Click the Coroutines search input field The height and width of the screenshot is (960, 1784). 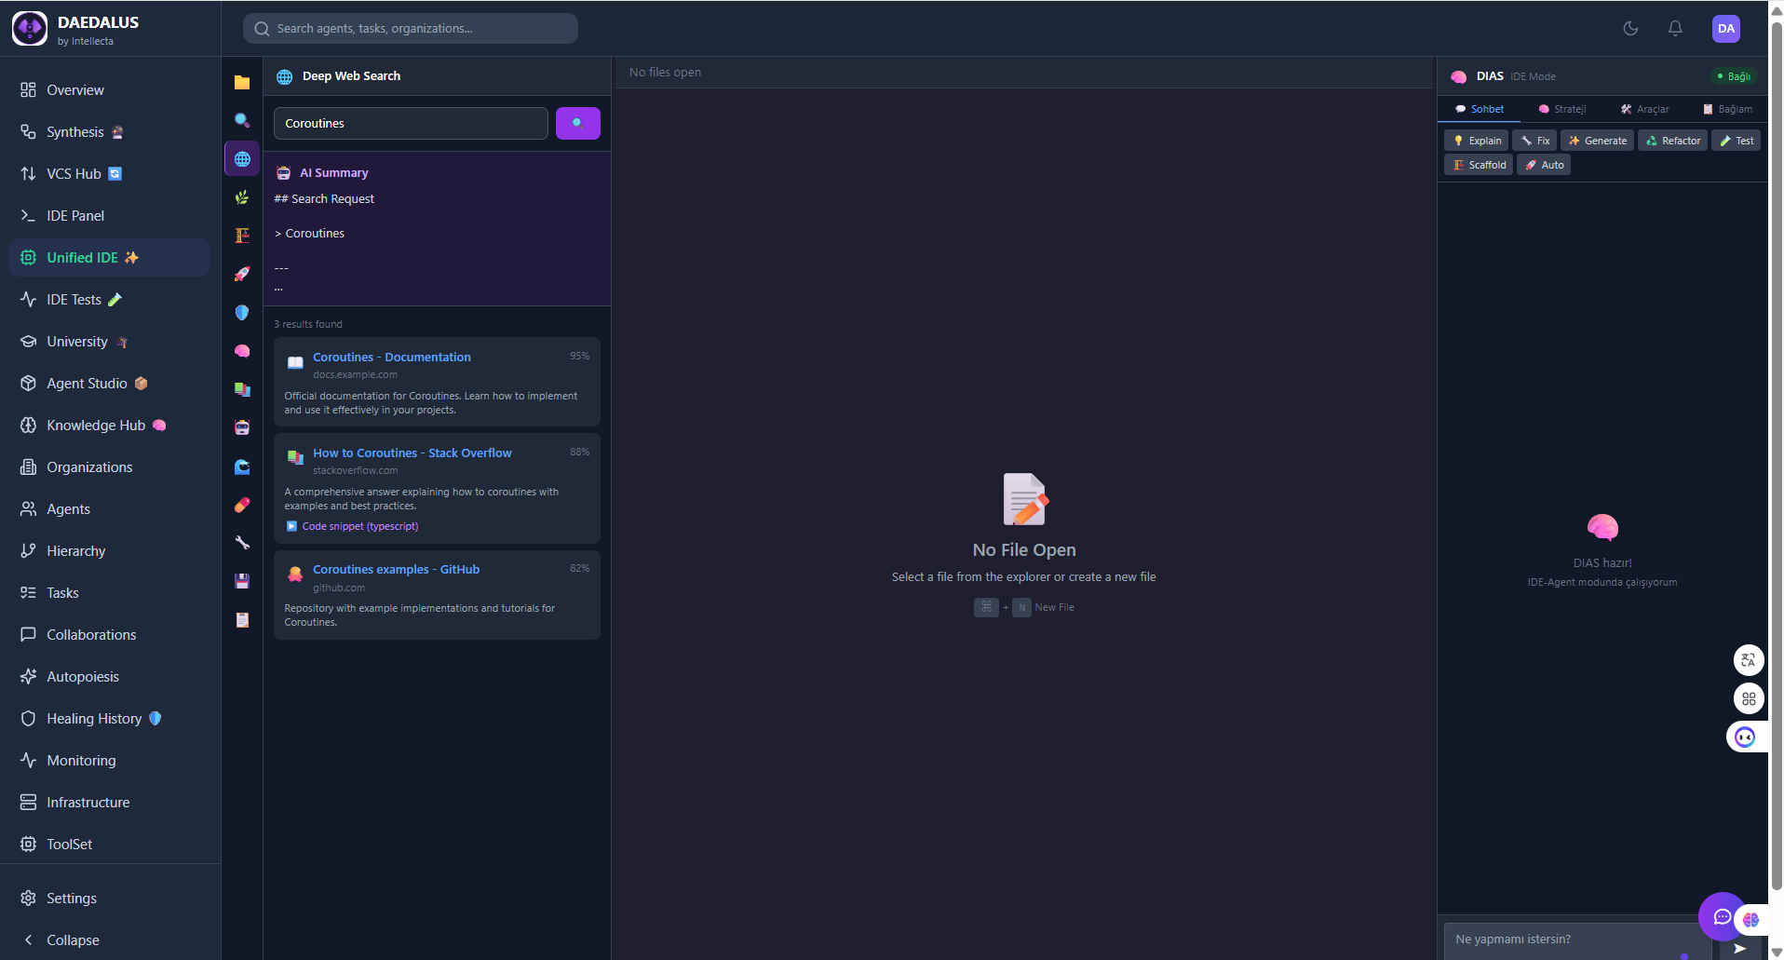pyautogui.click(x=411, y=123)
